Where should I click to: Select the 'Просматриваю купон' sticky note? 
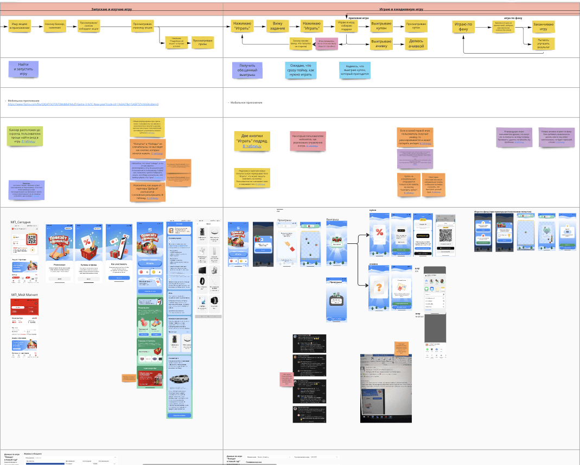pyautogui.click(x=416, y=26)
